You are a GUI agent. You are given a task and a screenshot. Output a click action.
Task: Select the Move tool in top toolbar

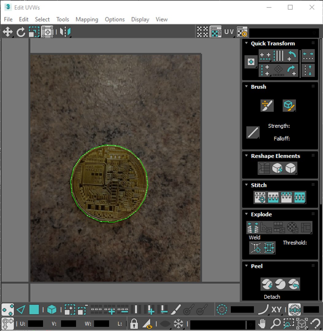click(x=8, y=32)
